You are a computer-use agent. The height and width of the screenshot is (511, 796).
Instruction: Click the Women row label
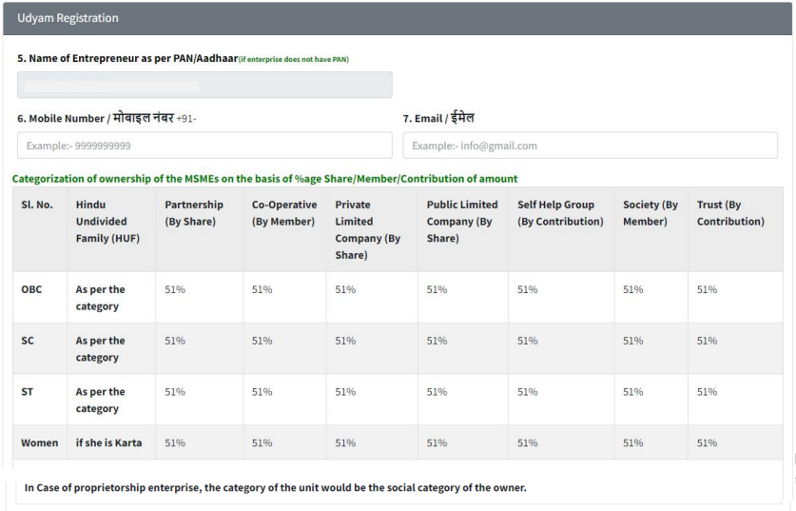click(40, 442)
